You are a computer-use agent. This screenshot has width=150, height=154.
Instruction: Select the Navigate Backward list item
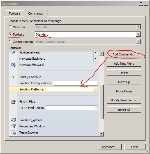(54, 59)
